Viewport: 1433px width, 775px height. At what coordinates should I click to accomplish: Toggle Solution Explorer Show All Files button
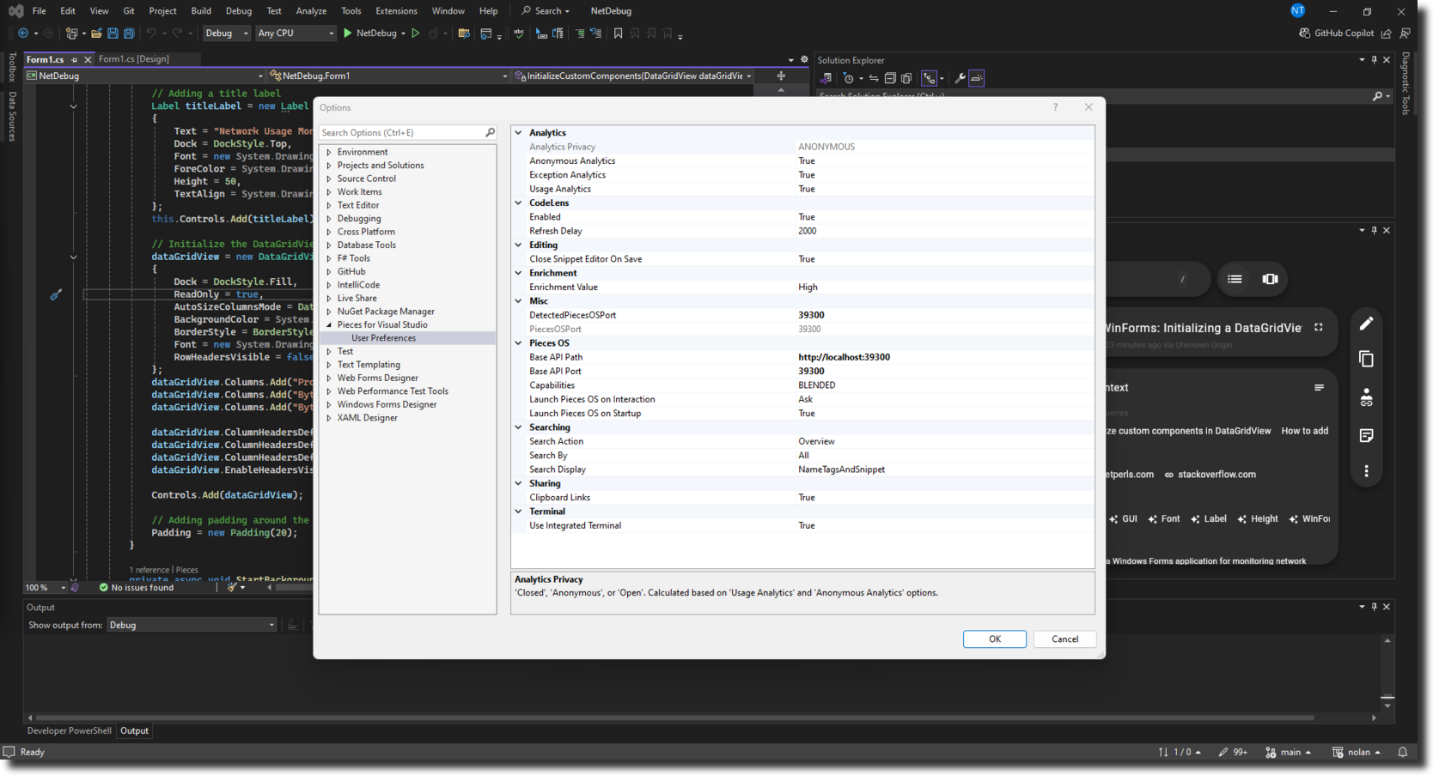click(x=906, y=78)
